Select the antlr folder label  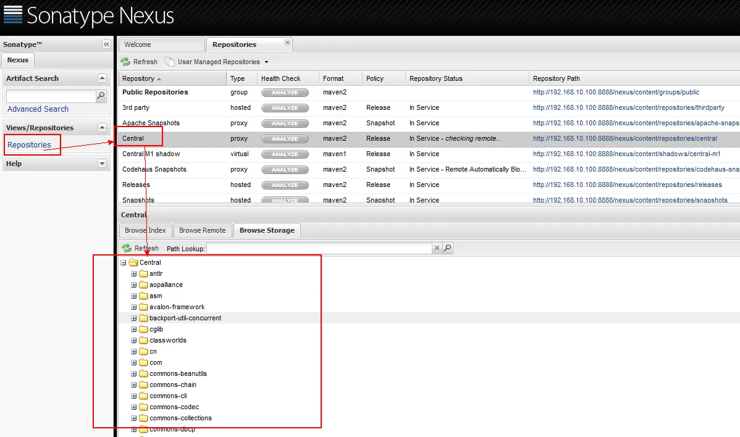tap(156, 273)
